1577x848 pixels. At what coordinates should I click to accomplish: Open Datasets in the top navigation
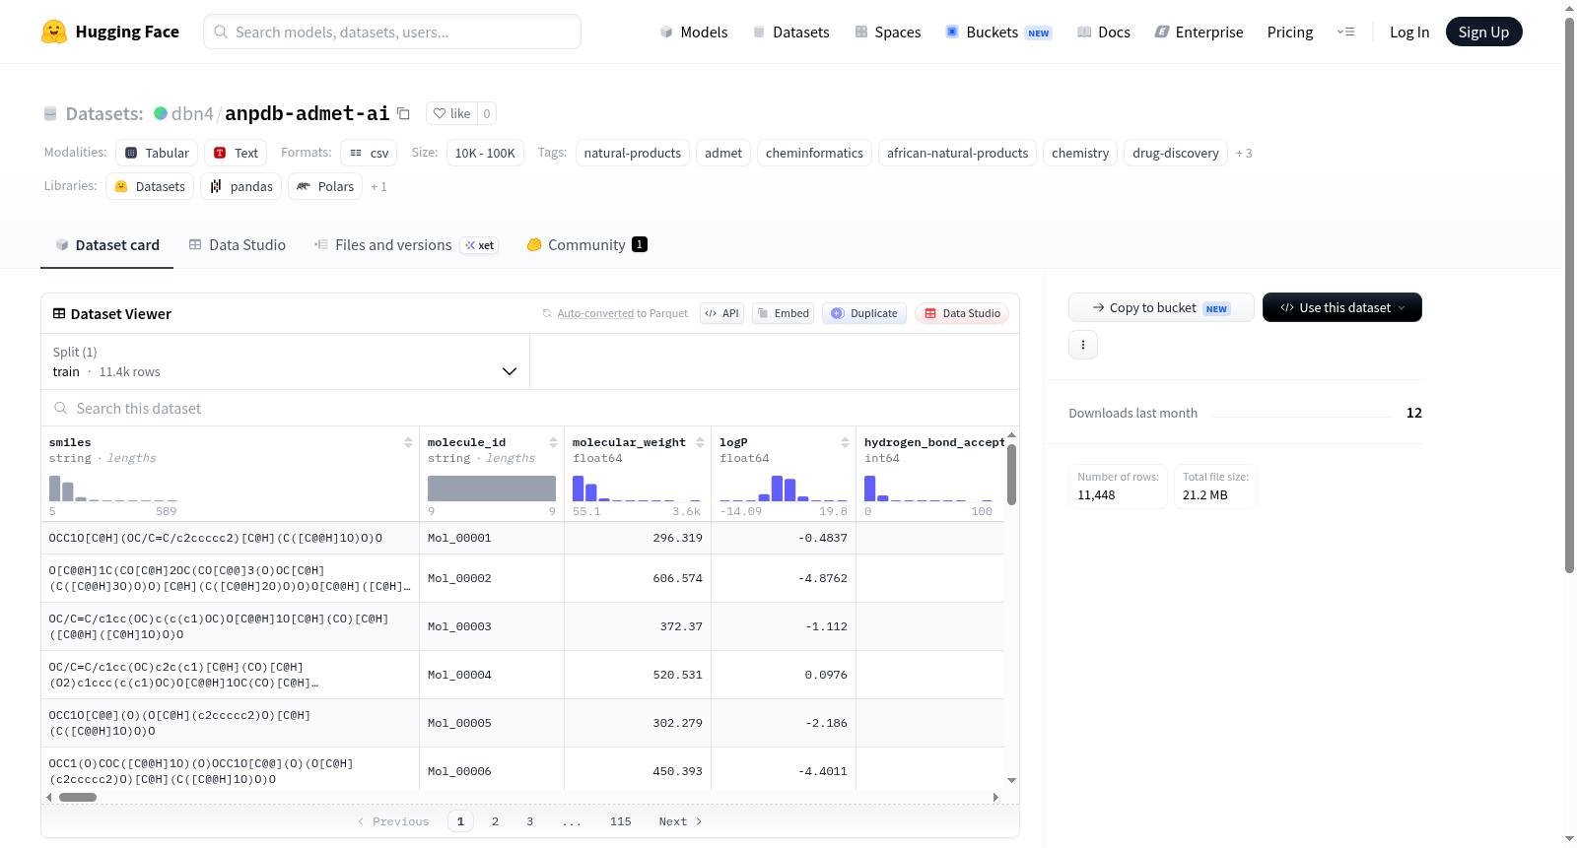pyautogui.click(x=791, y=32)
